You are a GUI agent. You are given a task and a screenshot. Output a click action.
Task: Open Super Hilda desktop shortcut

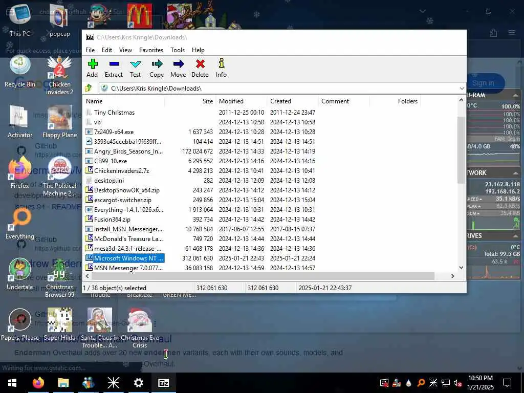(x=59, y=324)
